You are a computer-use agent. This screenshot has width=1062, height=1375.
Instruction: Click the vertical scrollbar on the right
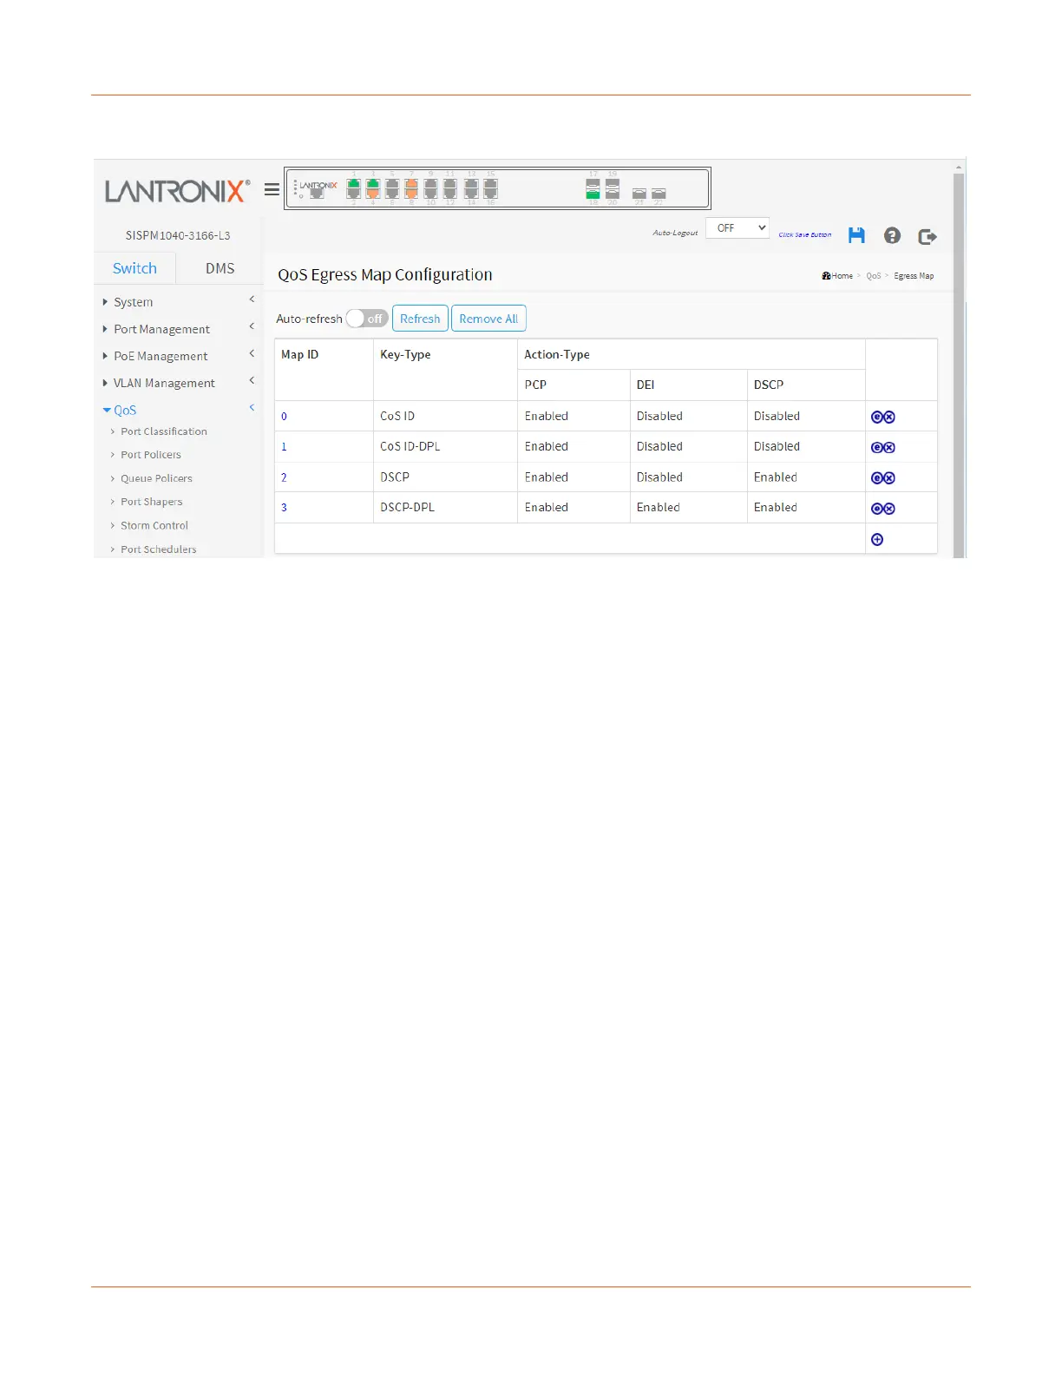(959, 365)
